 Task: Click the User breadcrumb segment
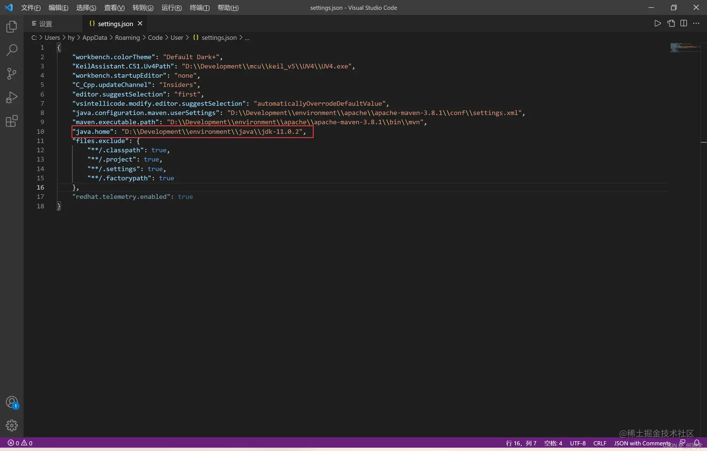177,38
